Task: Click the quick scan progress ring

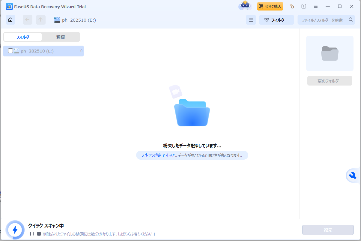Action: pos(15,230)
